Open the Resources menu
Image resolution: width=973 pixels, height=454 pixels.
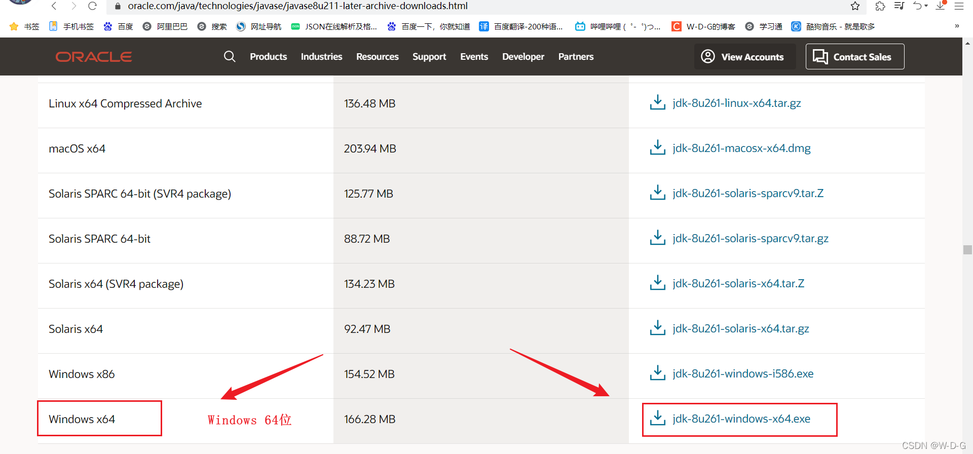coord(377,57)
